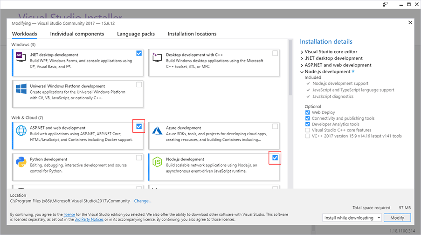Click the Change... location link
421x235 pixels.
tap(143, 201)
